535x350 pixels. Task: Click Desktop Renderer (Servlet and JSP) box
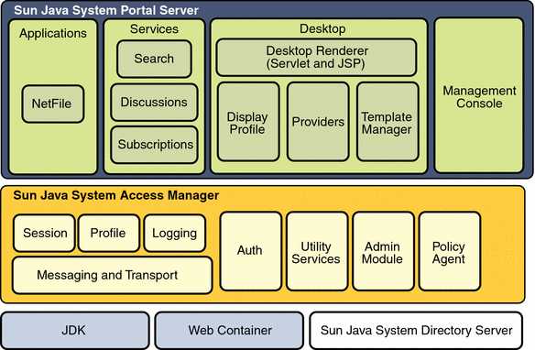tap(317, 58)
